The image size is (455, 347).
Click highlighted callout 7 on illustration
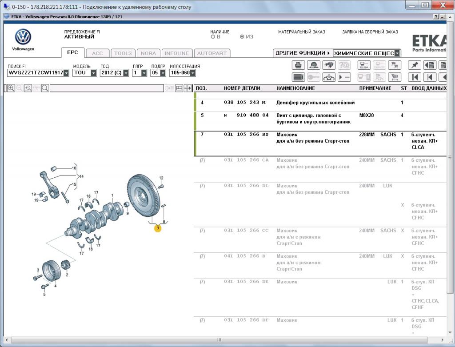tap(158, 229)
